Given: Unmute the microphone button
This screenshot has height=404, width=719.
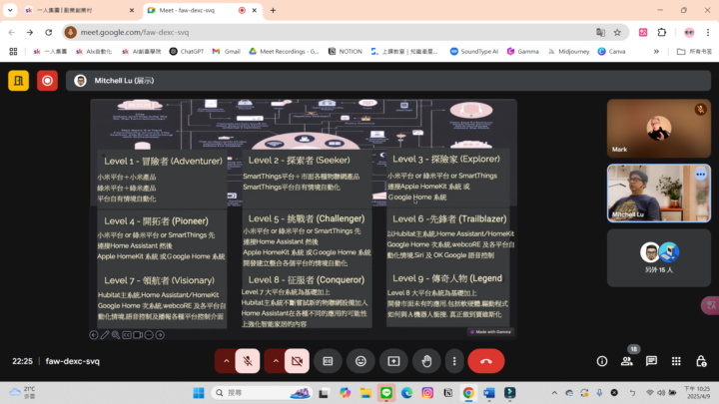Looking at the screenshot, I should point(248,361).
